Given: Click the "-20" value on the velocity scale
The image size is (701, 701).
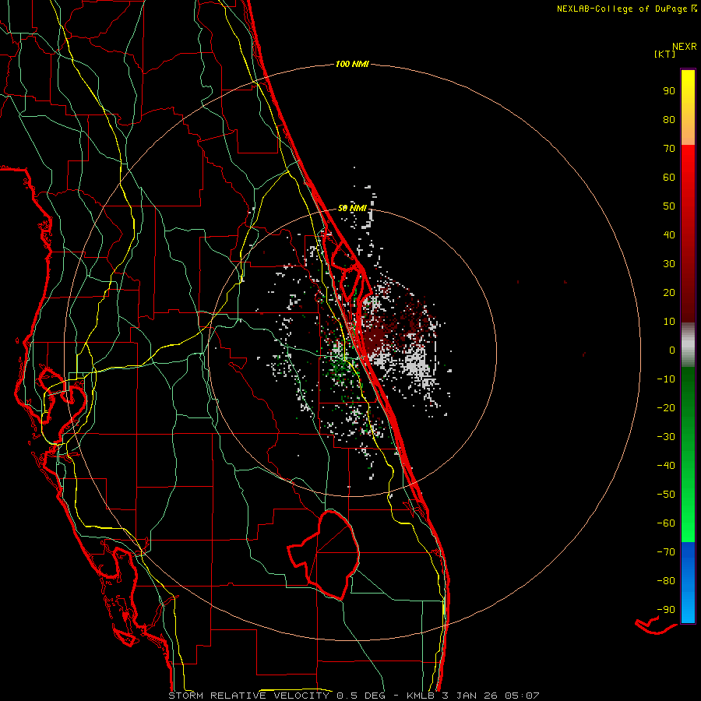Looking at the screenshot, I should [666, 407].
